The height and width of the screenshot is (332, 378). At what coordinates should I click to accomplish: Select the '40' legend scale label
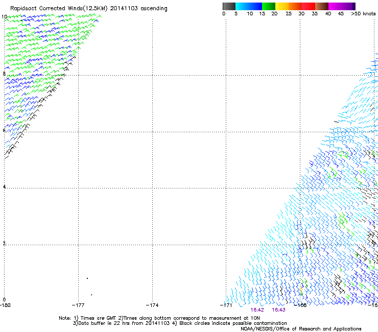(328, 14)
